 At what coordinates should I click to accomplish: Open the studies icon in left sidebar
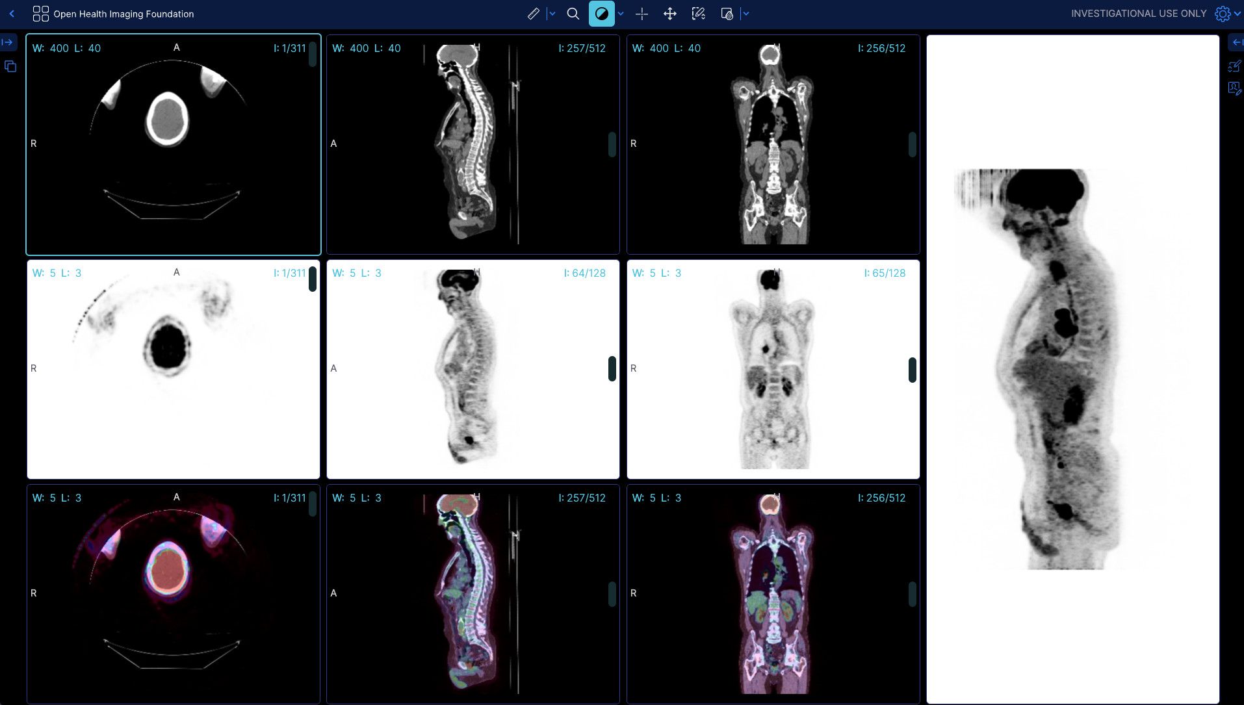pyautogui.click(x=10, y=66)
